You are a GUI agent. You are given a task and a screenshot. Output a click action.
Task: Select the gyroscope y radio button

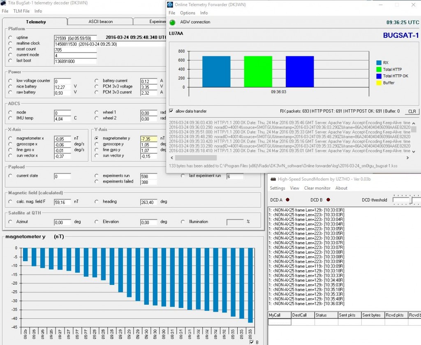(x=96, y=144)
